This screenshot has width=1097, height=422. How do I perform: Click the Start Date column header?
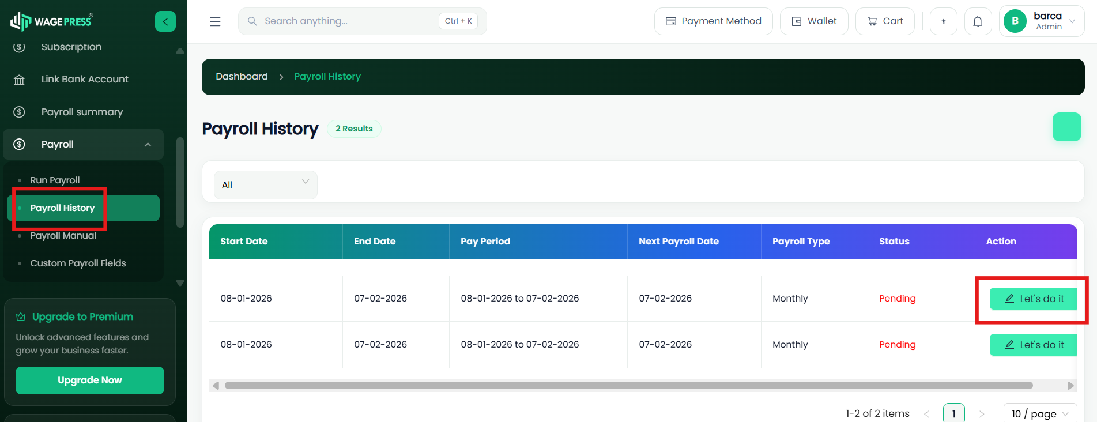(x=276, y=242)
